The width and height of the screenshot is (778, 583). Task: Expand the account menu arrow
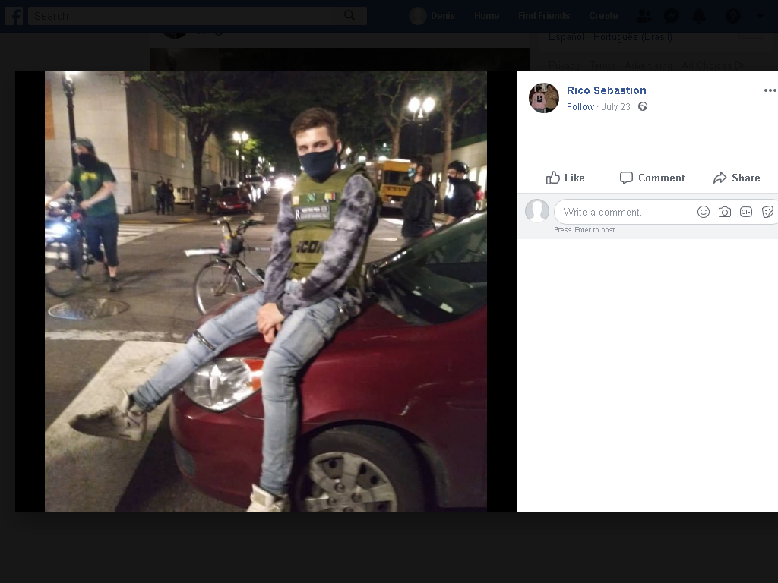[x=760, y=16]
